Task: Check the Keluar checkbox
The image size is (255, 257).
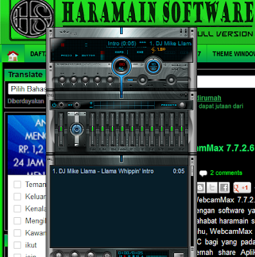Action: [x=17, y=197]
